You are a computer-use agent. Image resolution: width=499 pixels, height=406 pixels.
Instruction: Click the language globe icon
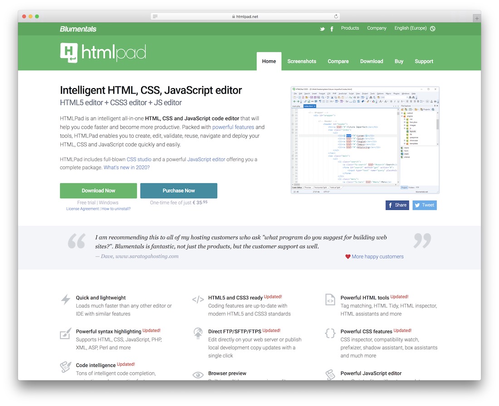(432, 28)
